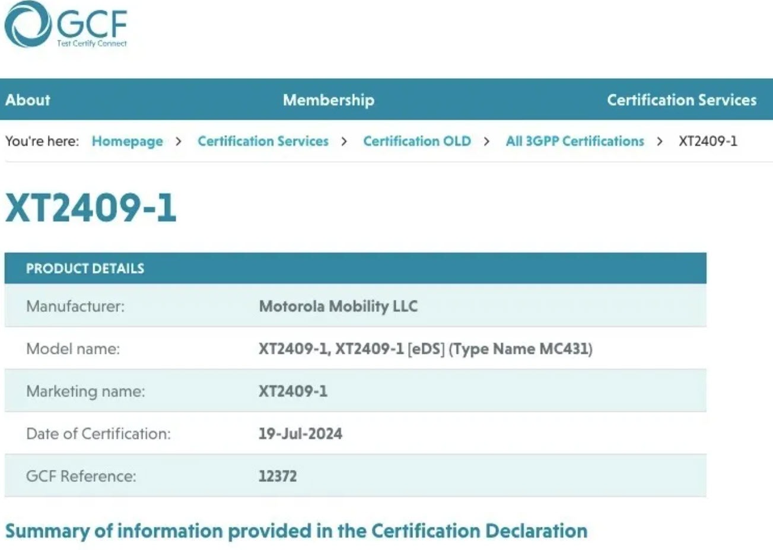The height and width of the screenshot is (550, 773).
Task: Click the GCF logo
Action: (66, 24)
